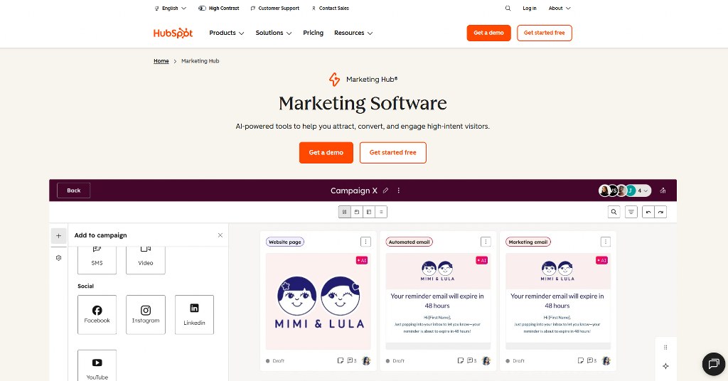Click the Automated email tag
Image resolution: width=728 pixels, height=381 pixels.
pyautogui.click(x=409, y=242)
